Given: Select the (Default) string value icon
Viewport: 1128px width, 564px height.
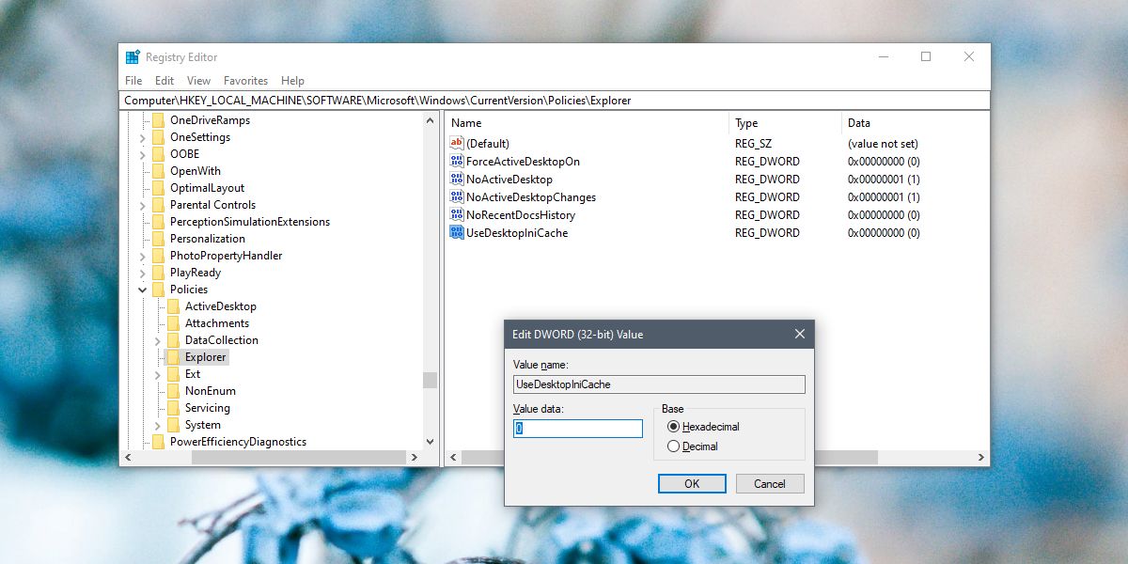Looking at the screenshot, I should [x=457, y=144].
